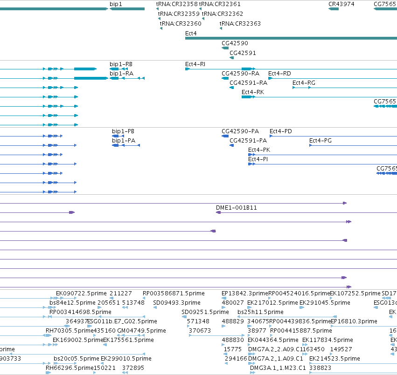Screen dimensions: 397x375
Task: Click the SD09251.5prime EST label
Action: (205, 312)
